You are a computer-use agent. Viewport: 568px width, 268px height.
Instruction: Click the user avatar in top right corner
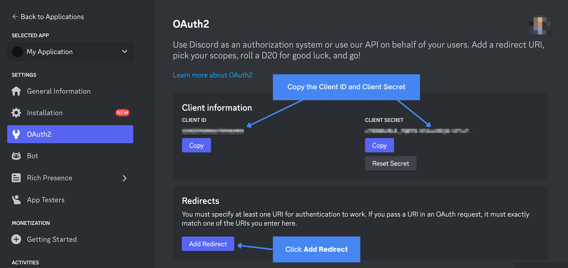(540, 25)
